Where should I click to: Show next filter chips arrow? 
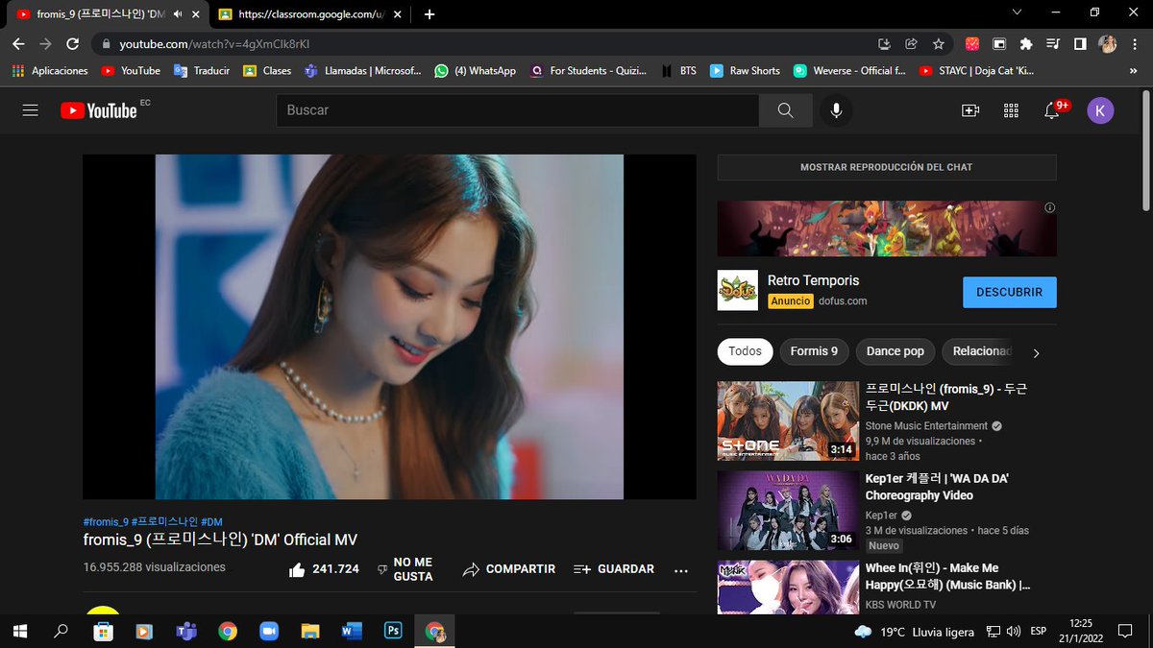1036,353
